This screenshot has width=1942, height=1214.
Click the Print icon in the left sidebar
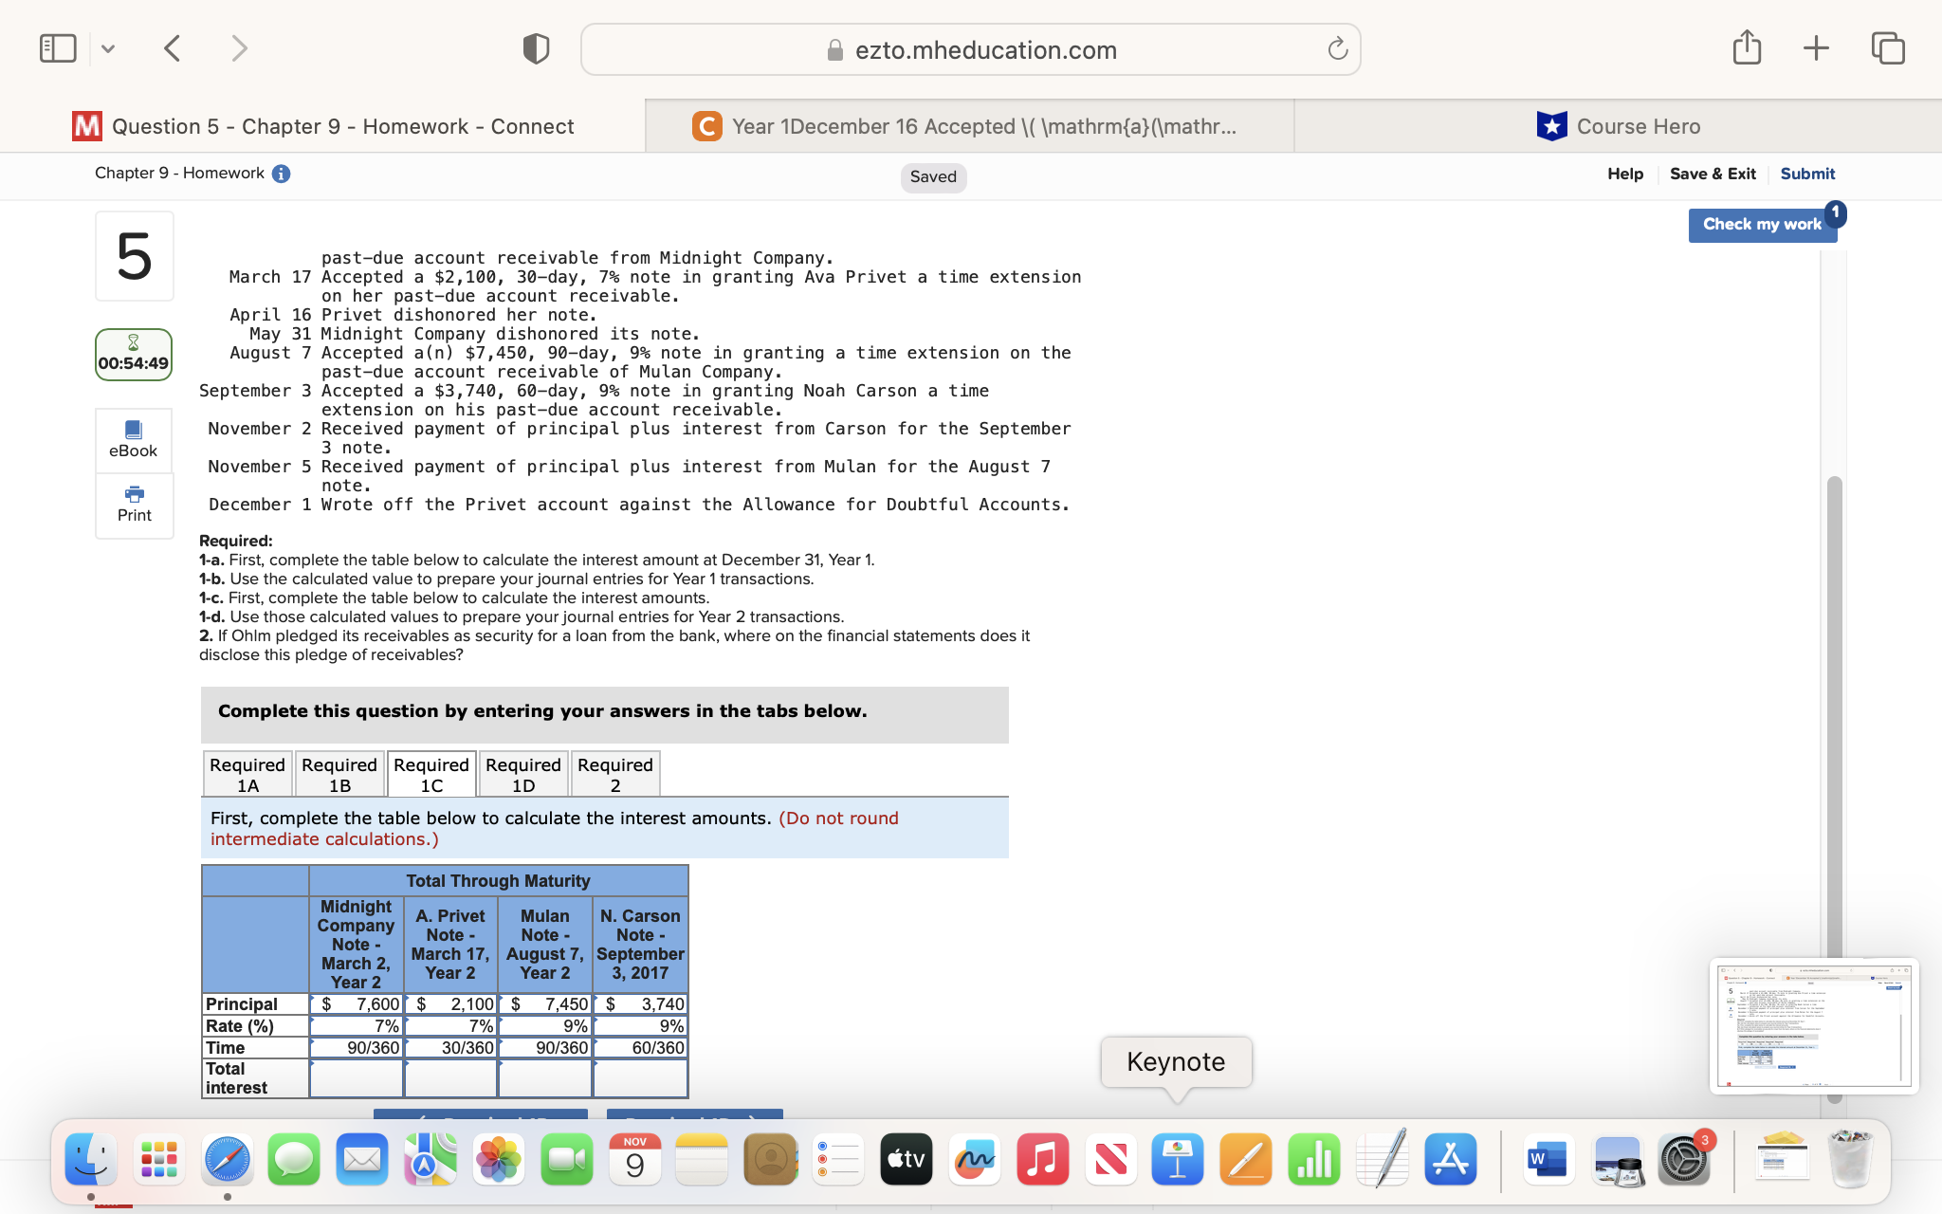[x=134, y=504]
